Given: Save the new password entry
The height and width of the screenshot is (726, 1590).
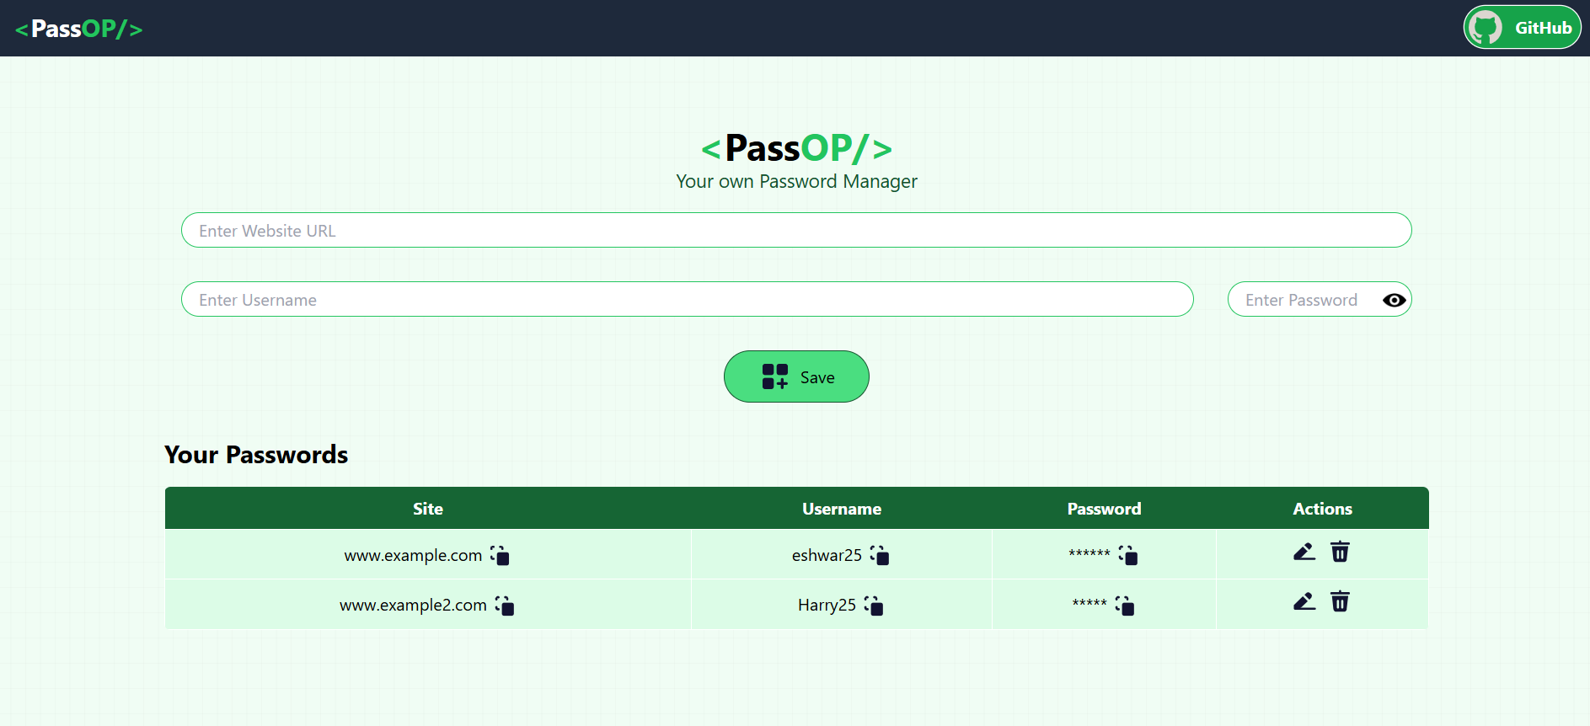Looking at the screenshot, I should 796,376.
